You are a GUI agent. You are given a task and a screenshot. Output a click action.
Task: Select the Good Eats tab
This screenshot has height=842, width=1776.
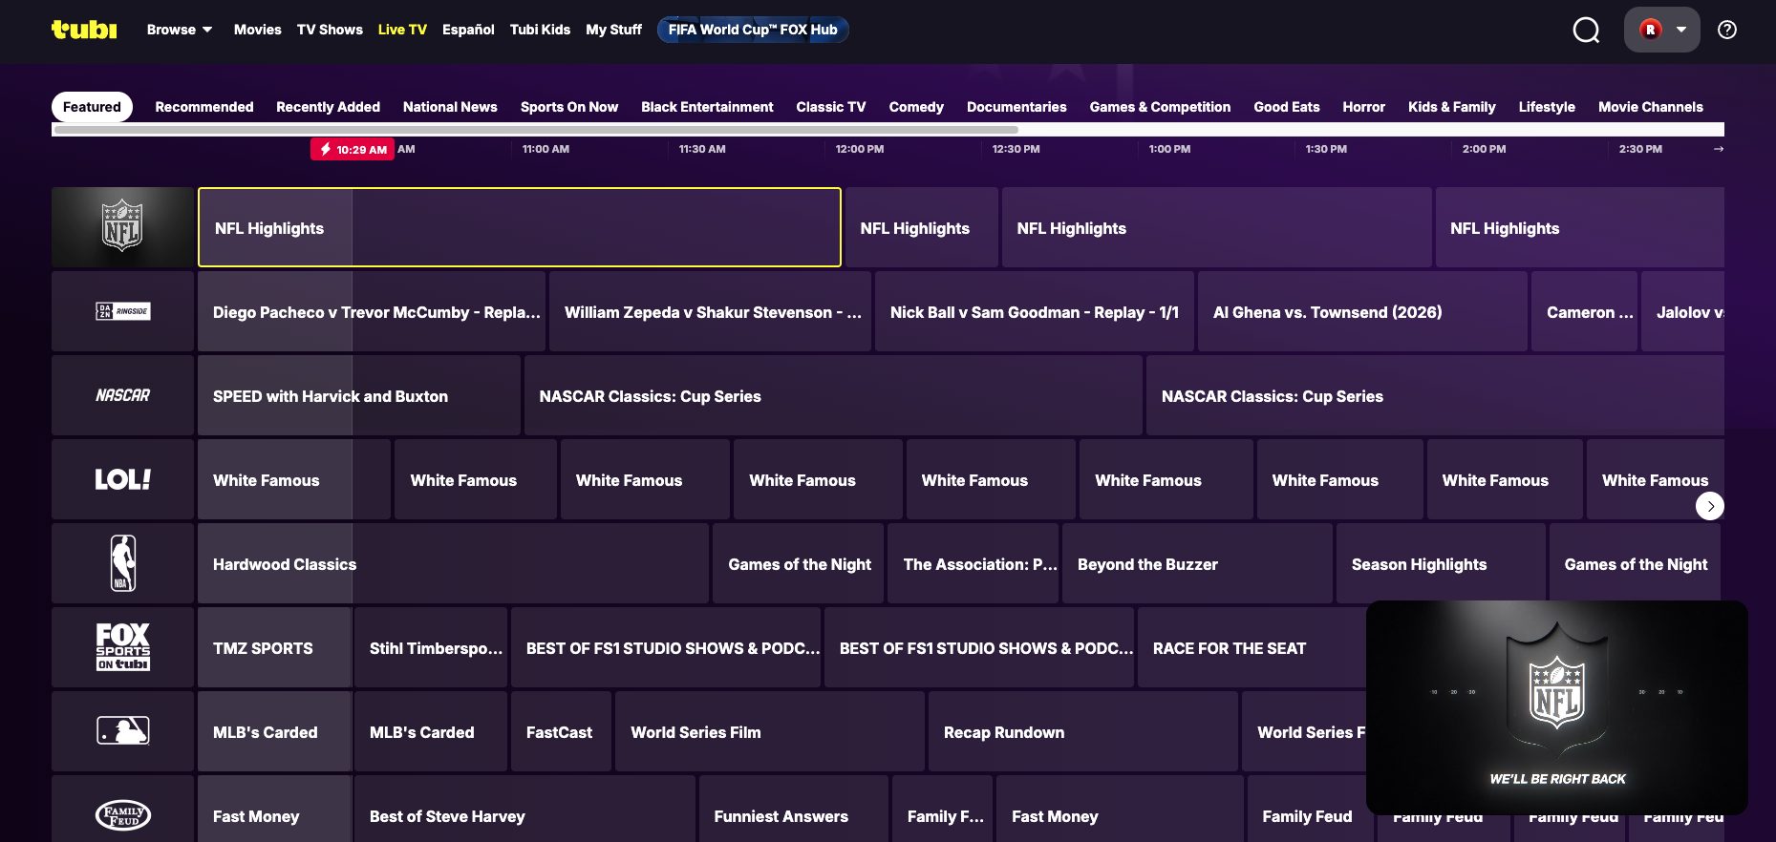tap(1287, 107)
